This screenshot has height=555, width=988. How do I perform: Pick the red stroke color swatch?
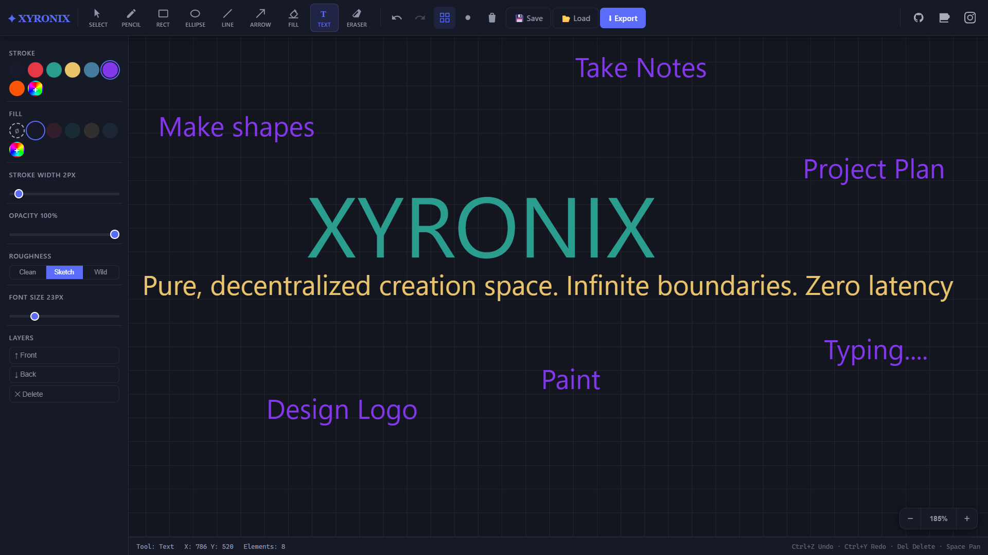pos(35,69)
